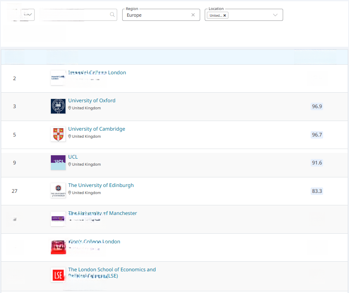349x293 pixels.
Task: Click the University of Oxford crest logo
Action: coord(58,106)
